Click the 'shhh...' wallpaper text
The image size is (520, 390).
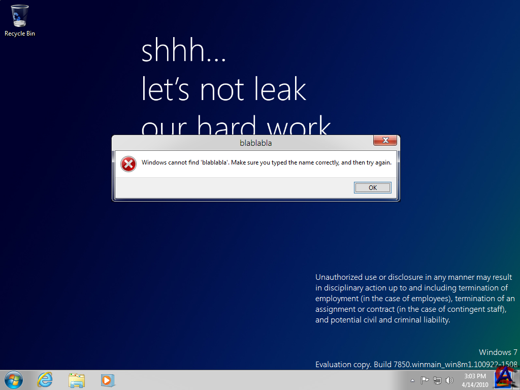[x=183, y=51]
